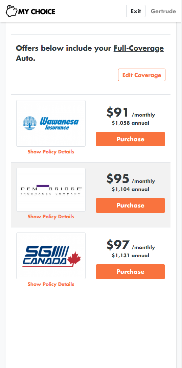Show policy details for Wawanesa
Screen dimensions: 182x368
coord(51,152)
